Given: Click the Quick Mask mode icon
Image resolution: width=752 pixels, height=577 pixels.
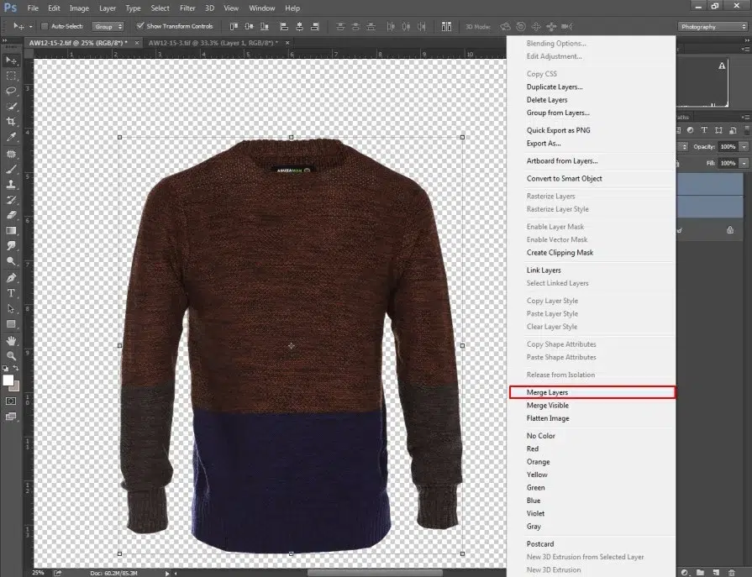Looking at the screenshot, I should [11, 401].
